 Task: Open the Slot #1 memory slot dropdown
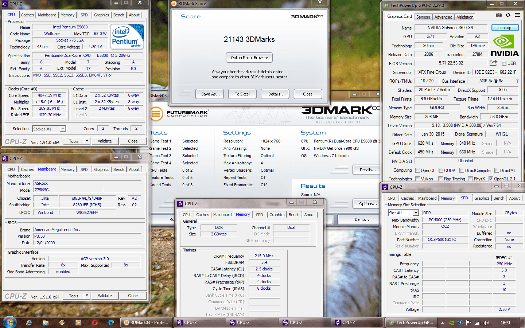[x=404, y=213]
